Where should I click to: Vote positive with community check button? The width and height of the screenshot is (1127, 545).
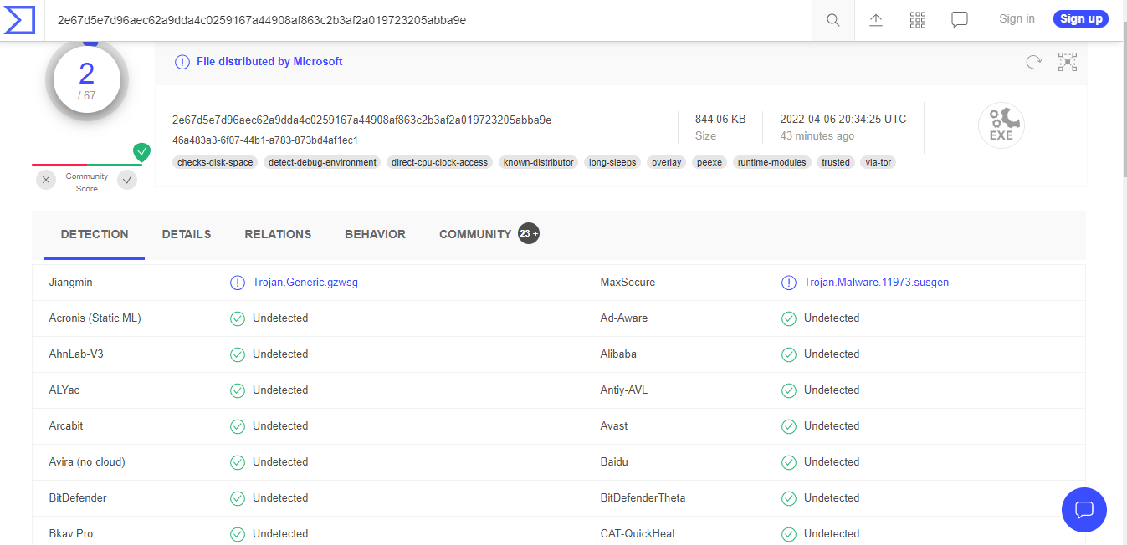point(127,180)
